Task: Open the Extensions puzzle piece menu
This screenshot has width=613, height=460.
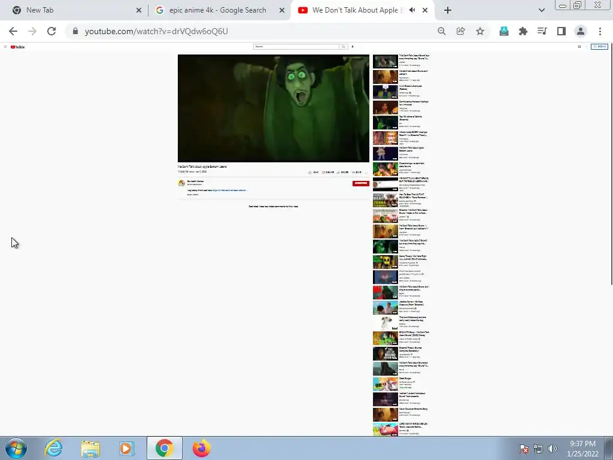Action: click(523, 31)
